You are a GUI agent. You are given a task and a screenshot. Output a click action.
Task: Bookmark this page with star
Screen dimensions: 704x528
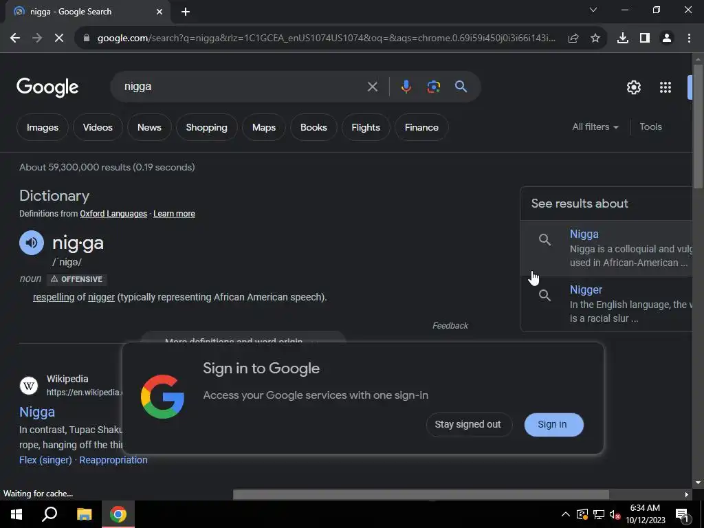click(595, 38)
